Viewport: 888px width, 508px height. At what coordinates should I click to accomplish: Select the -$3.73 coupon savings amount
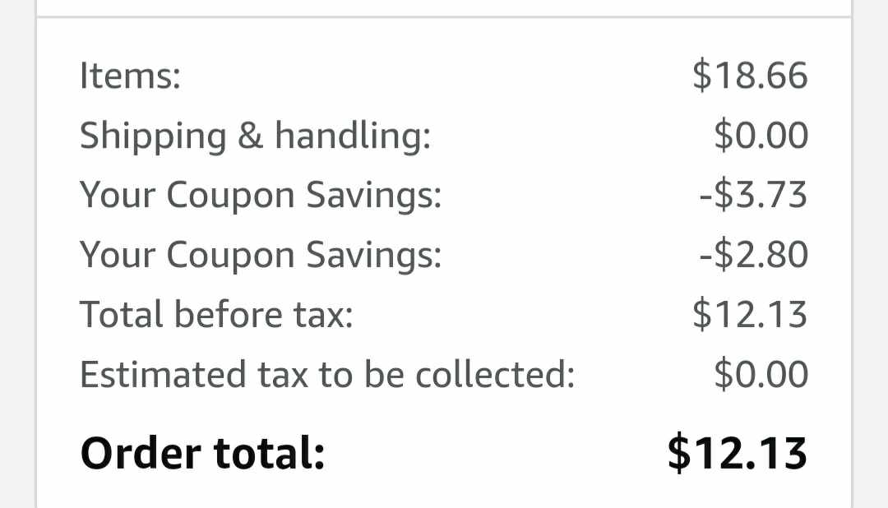click(753, 196)
